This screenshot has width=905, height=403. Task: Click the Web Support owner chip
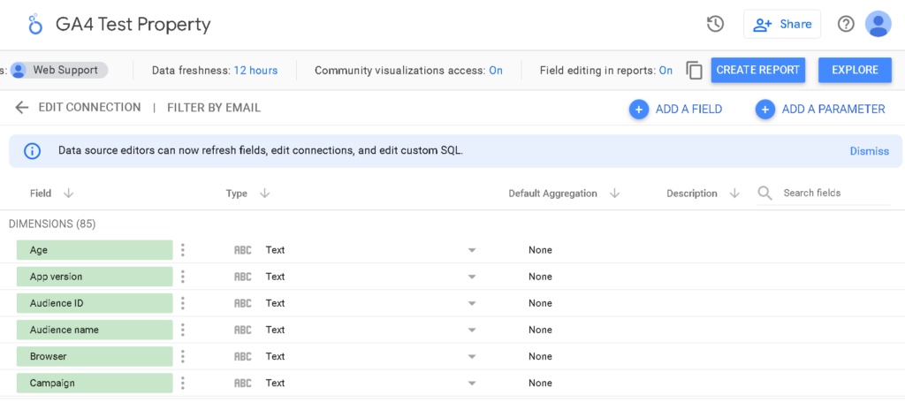[x=59, y=71]
